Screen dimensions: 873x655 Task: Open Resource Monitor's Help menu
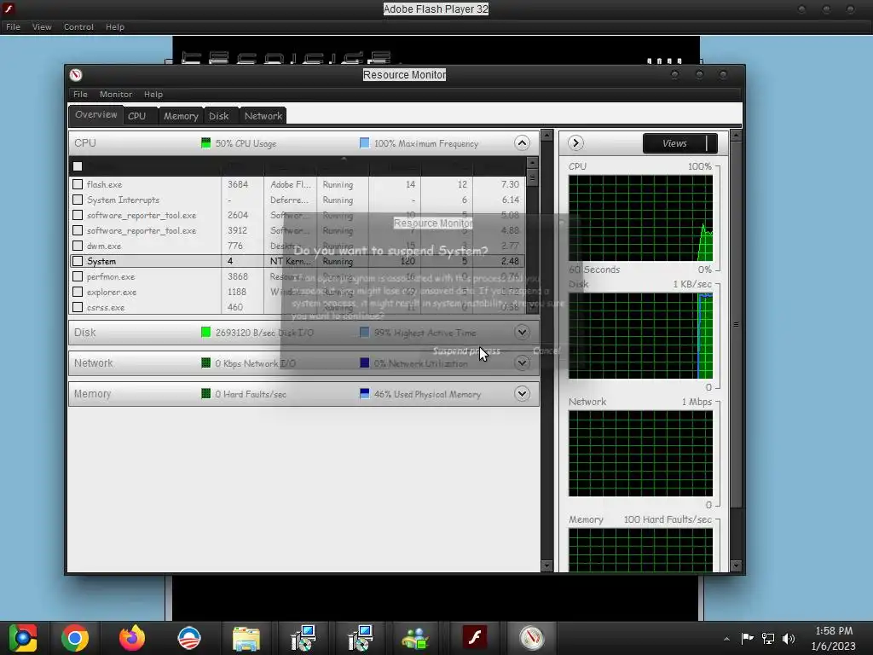tap(153, 94)
